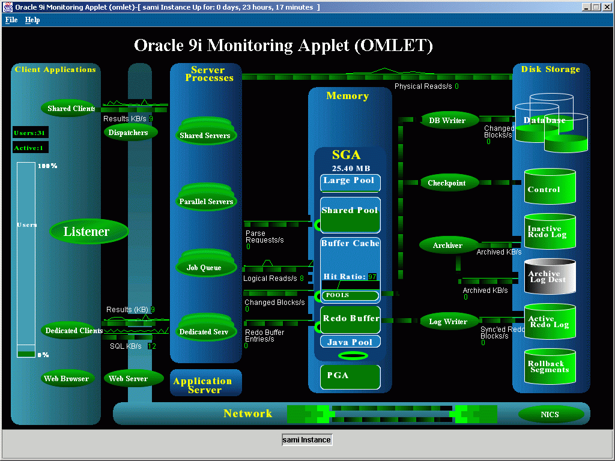Screen dimensions: 615x461
Task: Click the SGA 25.40 MB value
Action: coord(351,169)
